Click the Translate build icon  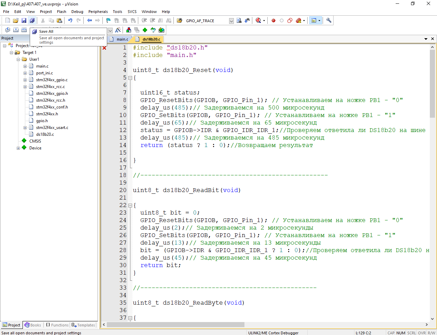[8, 30]
